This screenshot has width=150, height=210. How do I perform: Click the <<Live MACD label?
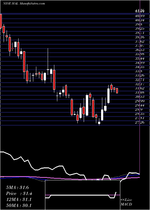126,202
